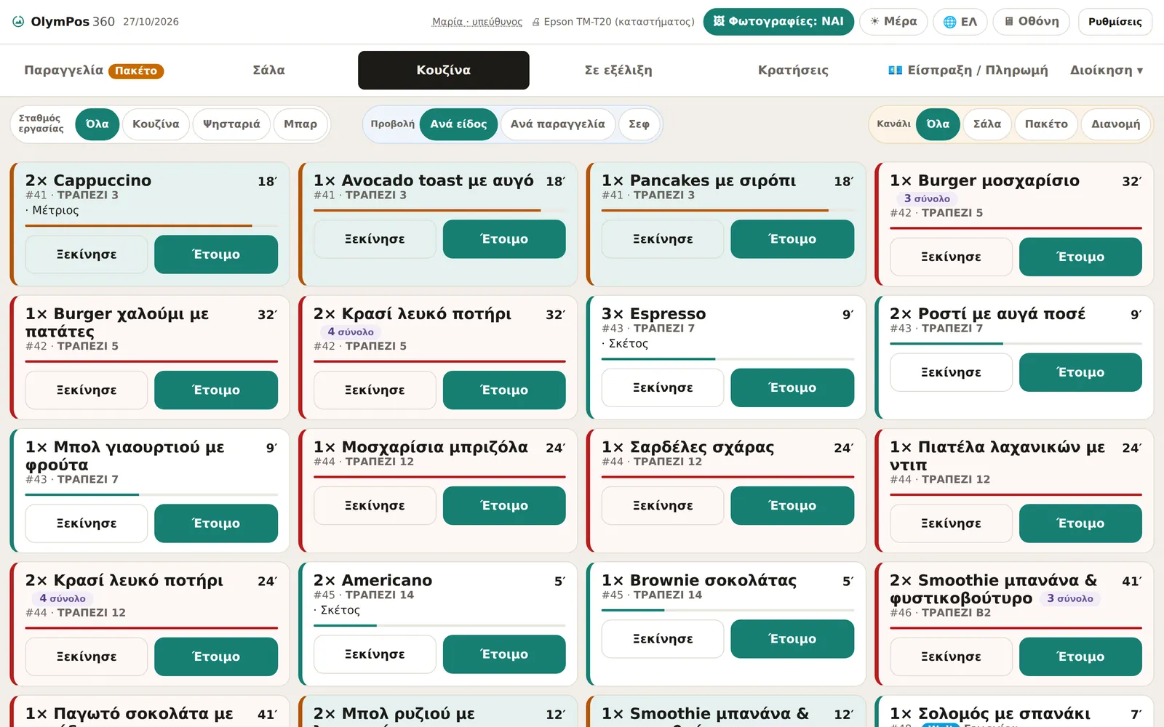
Task: Mark Pancakes με σιρόπι as Έτοιμο
Action: [792, 239]
